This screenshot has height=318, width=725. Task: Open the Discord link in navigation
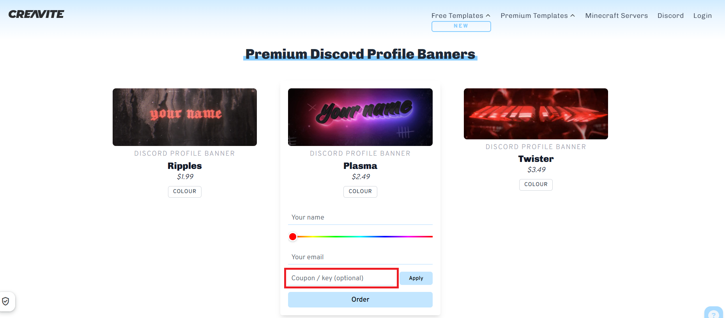[x=670, y=16]
